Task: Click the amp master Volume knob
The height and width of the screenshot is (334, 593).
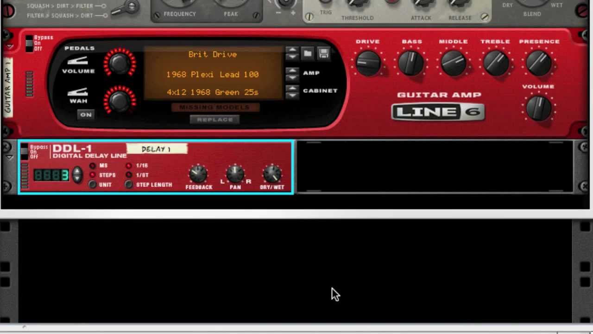Action: click(539, 108)
